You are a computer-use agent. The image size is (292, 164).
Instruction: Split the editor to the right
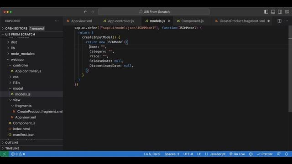(279, 21)
